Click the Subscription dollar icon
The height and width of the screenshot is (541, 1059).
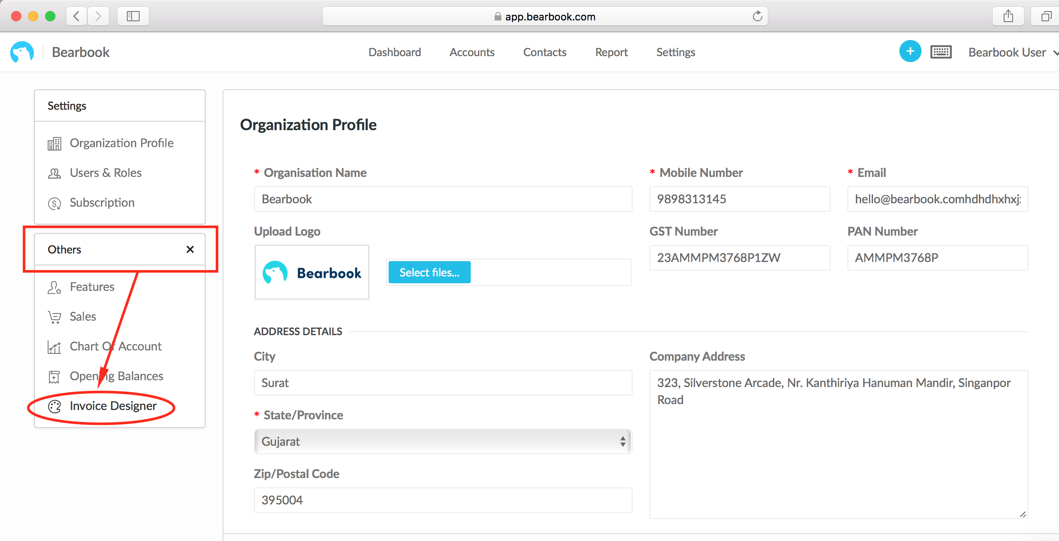(54, 203)
